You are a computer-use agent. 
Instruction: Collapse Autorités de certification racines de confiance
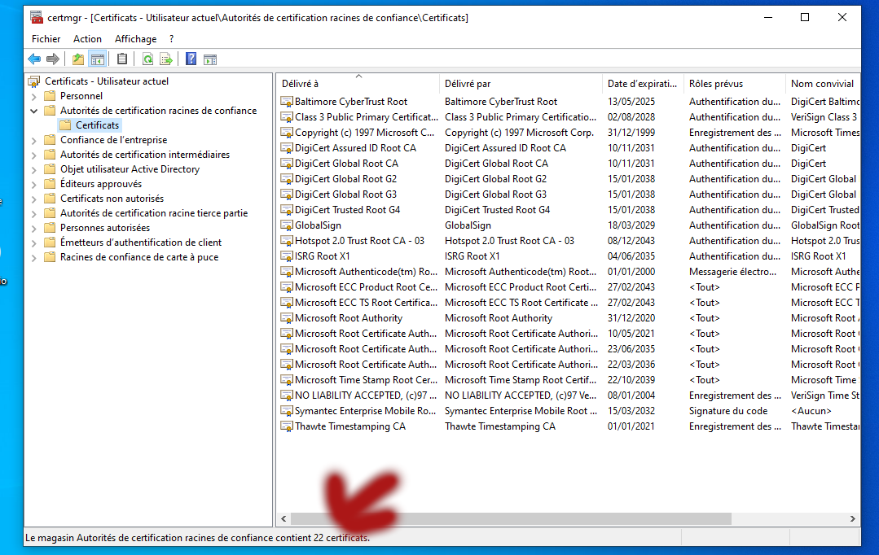click(34, 111)
